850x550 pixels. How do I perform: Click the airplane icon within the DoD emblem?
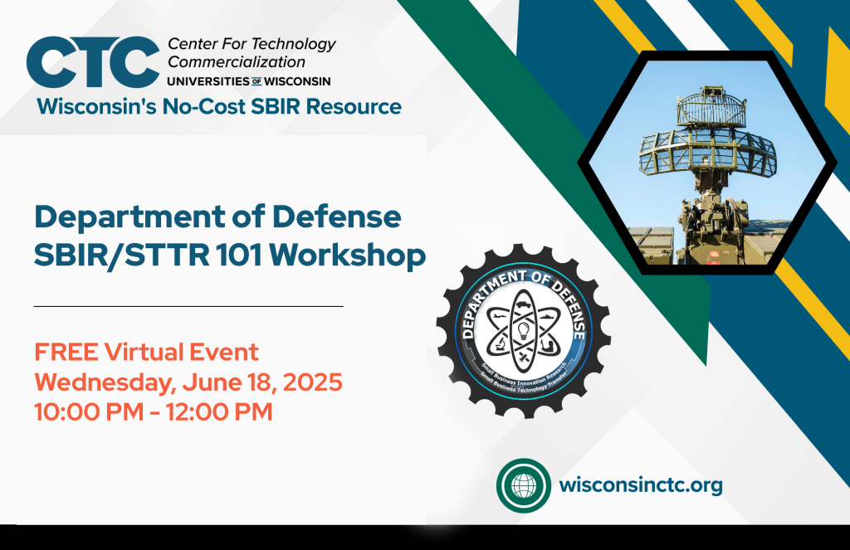[x=499, y=315]
